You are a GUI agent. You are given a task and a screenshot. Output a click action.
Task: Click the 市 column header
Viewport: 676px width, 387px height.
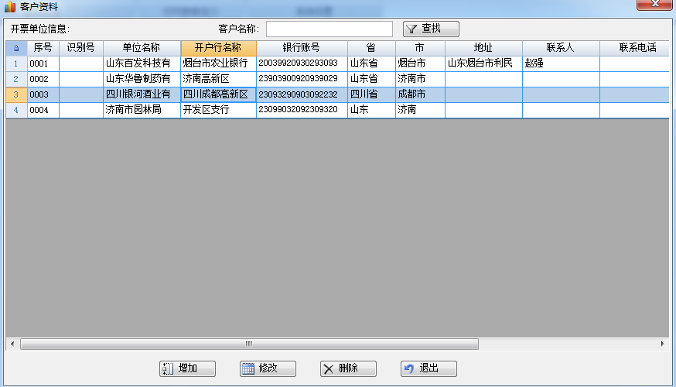(x=420, y=48)
